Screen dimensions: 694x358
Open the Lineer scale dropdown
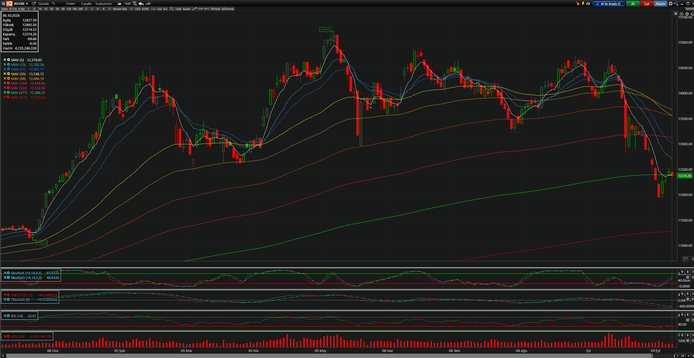point(71,4)
